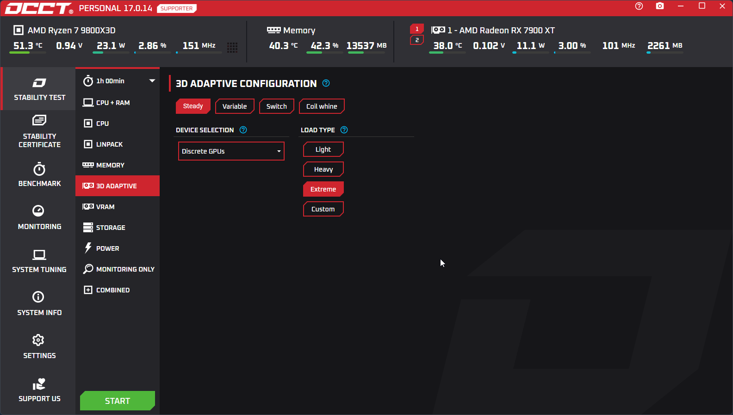Set load type to Extreme

tap(323, 189)
